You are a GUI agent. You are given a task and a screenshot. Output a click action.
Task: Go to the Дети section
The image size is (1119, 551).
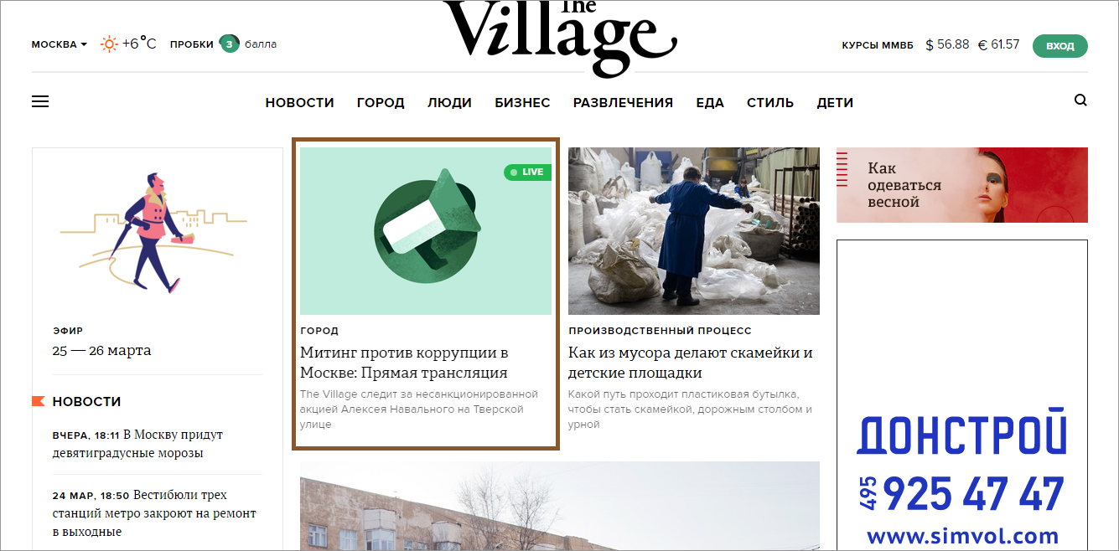pyautogui.click(x=835, y=102)
